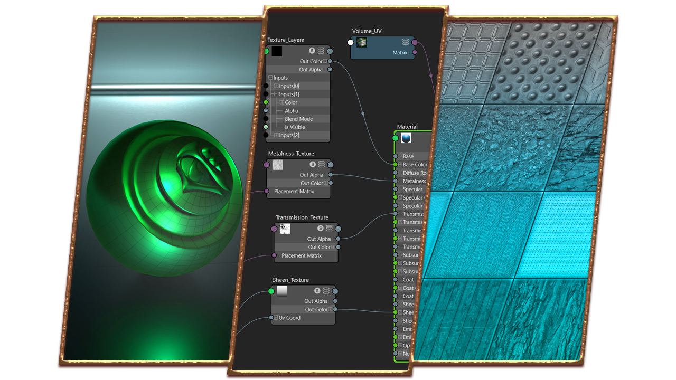Click the black color swatch on Texture_Layers
This screenshot has height=380, width=676.
[277, 51]
